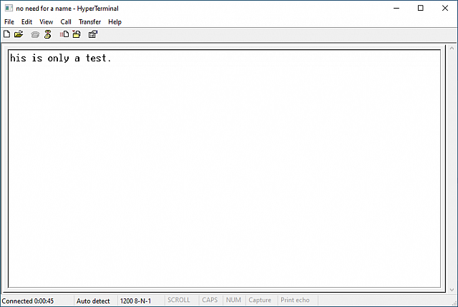This screenshot has height=307, width=458.
Task: Click the SCROLL status bar indicator
Action: pos(179,300)
